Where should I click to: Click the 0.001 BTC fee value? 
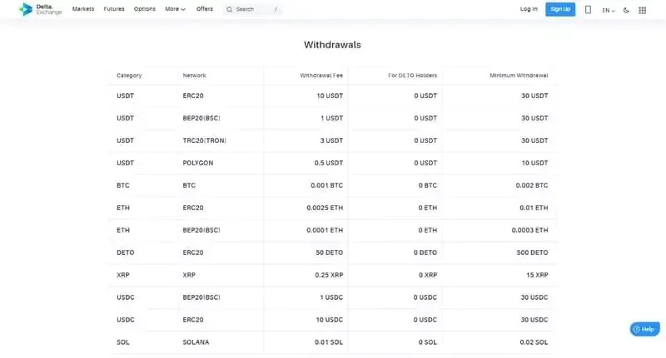pos(326,185)
